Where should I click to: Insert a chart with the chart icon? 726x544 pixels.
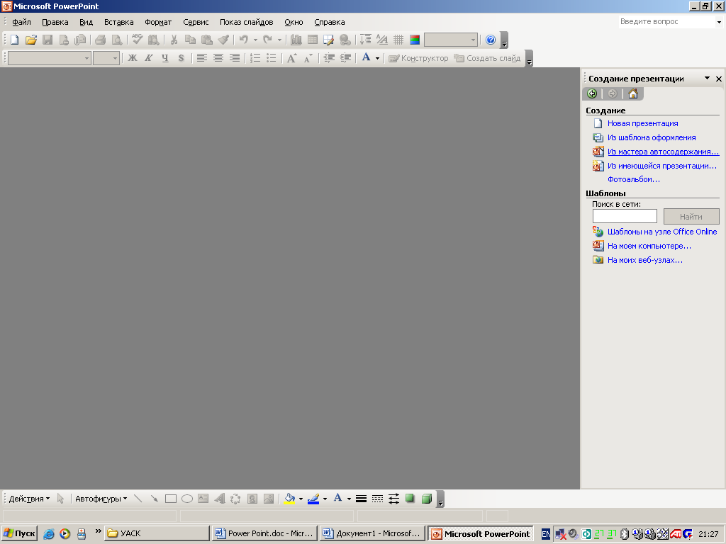(296, 40)
